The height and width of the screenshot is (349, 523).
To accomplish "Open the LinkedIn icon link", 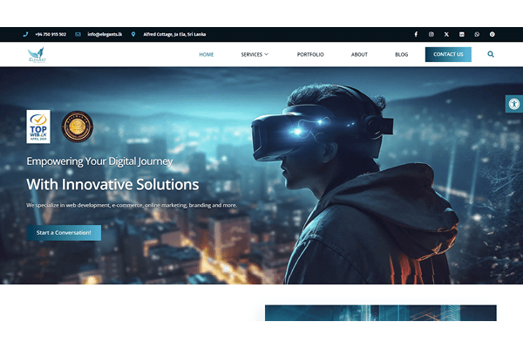I will [x=461, y=34].
